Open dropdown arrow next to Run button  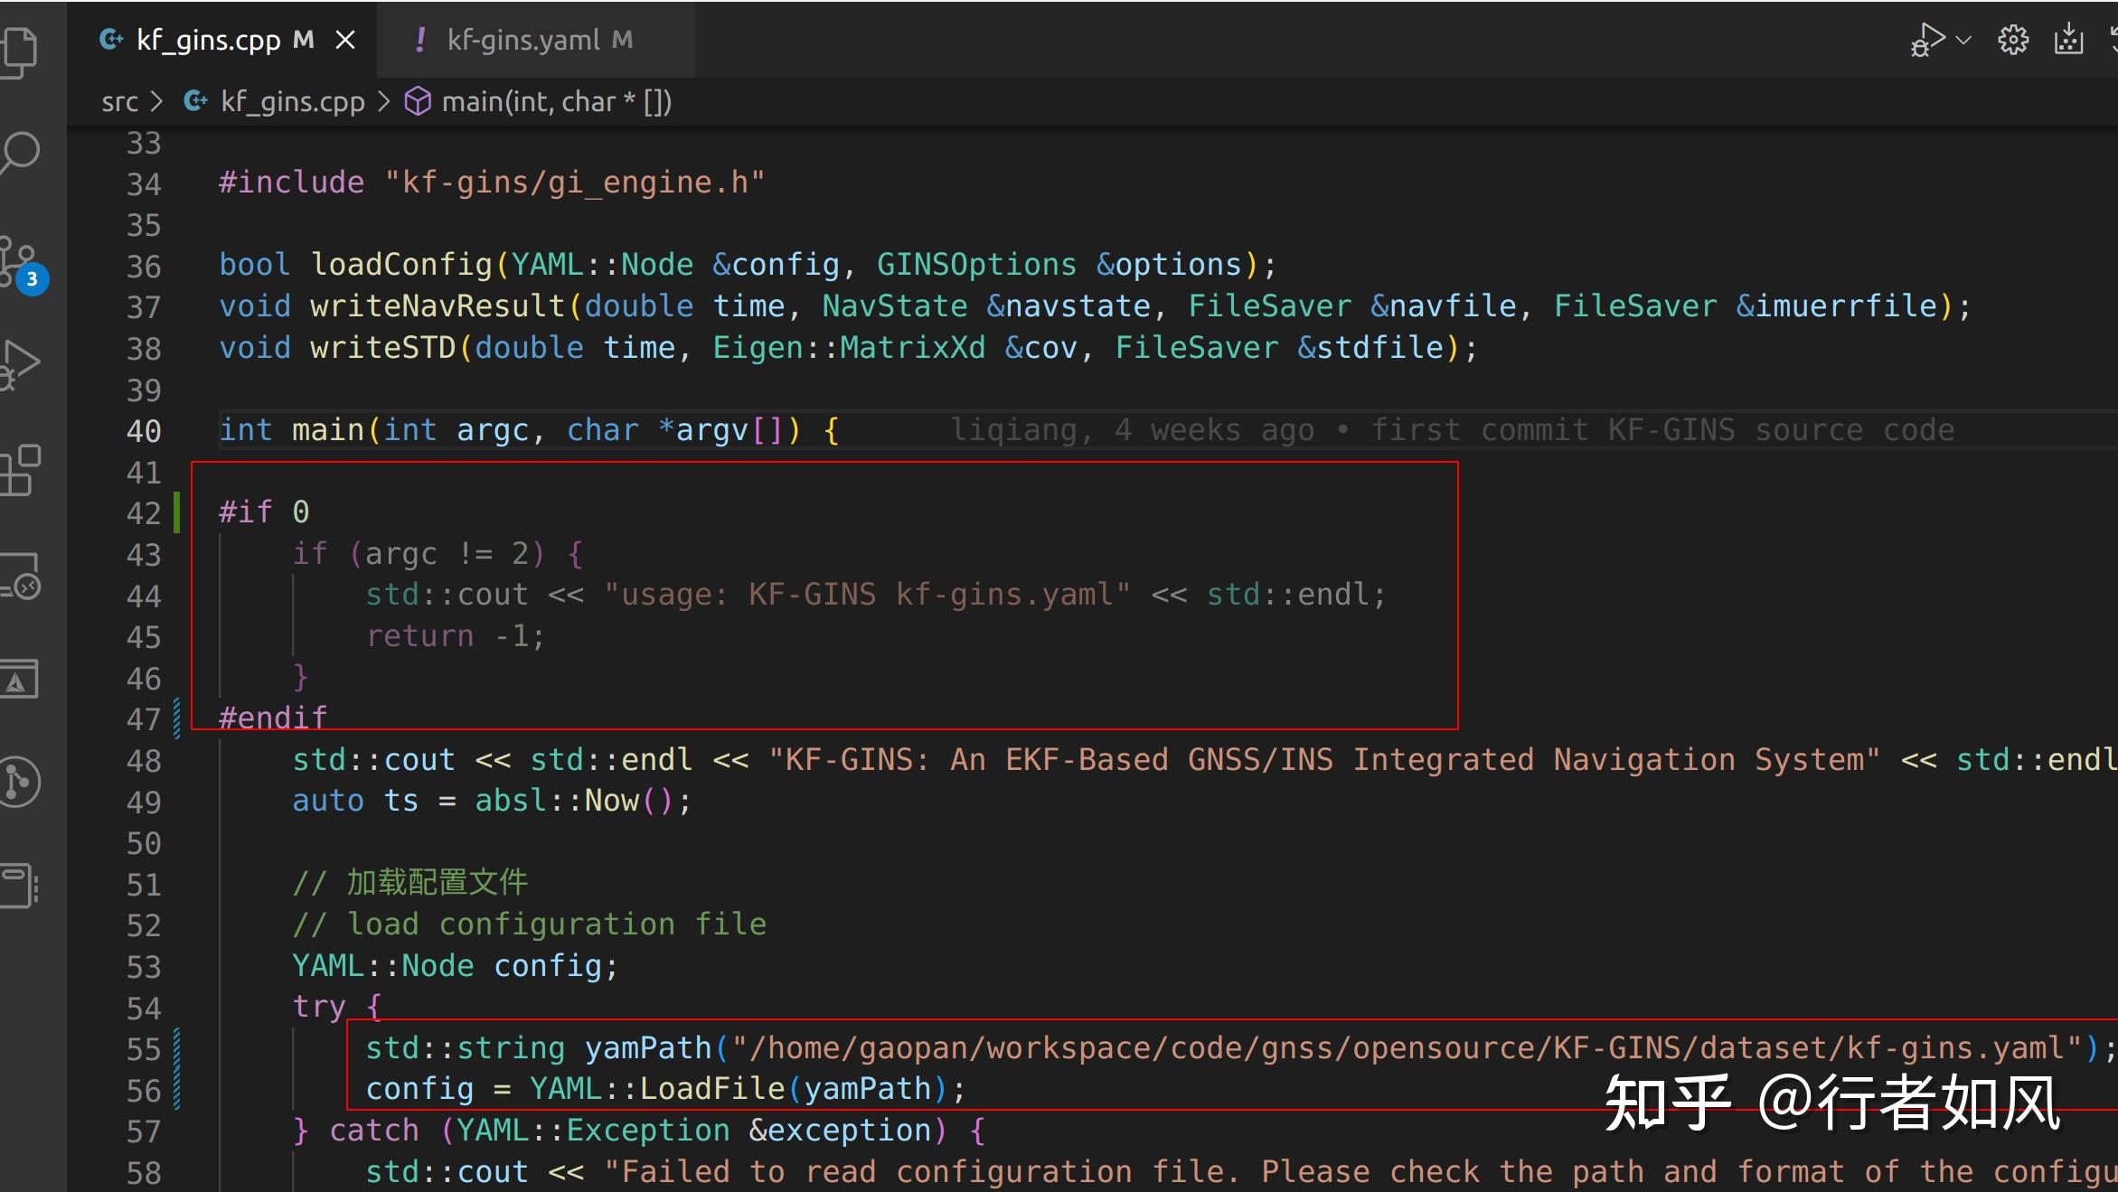click(x=1963, y=40)
